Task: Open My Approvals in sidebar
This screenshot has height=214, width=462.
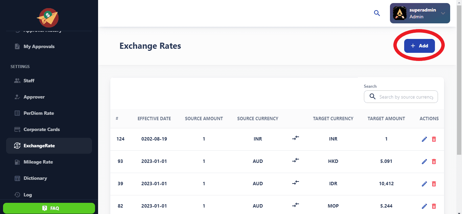Action: [39, 46]
